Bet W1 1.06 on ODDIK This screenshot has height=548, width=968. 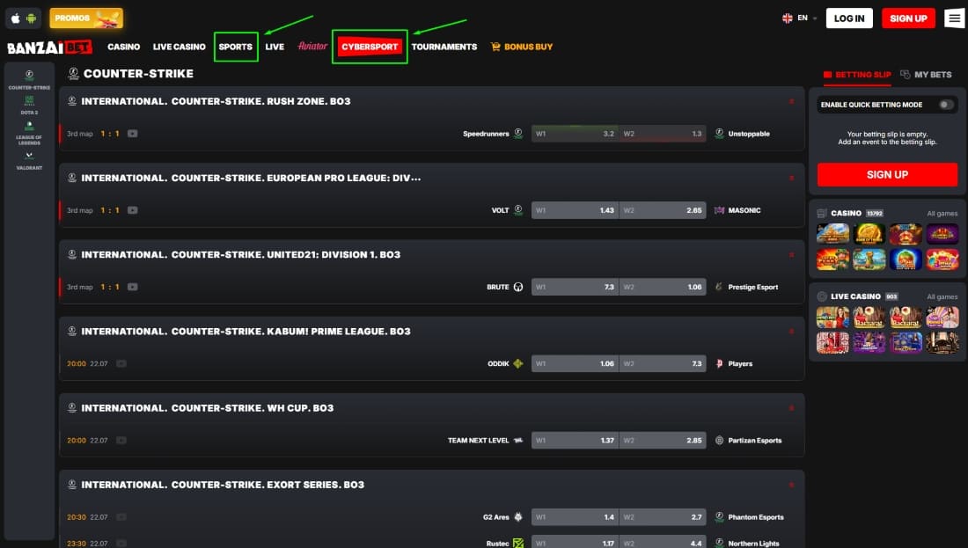pos(575,363)
